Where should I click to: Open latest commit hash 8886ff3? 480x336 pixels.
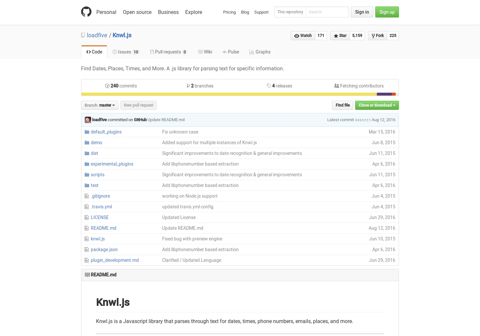click(x=363, y=120)
